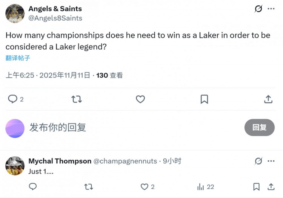Screen dimensions: 283x198
Task: Open Mychal Thompson's profile avatar
Action: (x=15, y=166)
